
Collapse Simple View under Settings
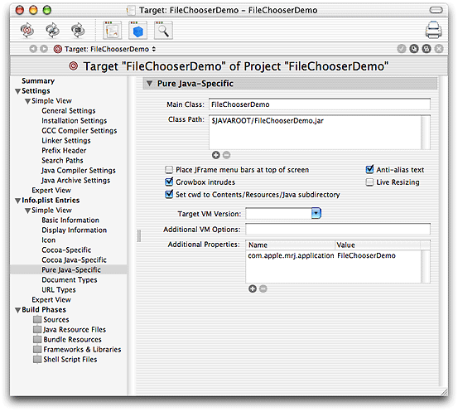tap(28, 101)
